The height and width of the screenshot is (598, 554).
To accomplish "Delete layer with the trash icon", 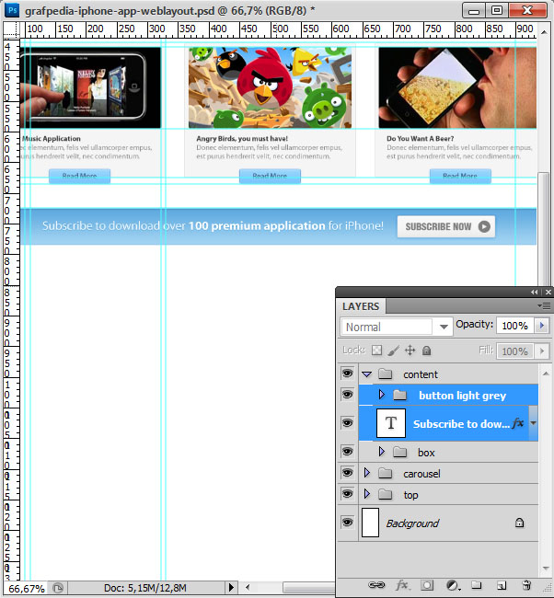I will pyautogui.click(x=526, y=584).
